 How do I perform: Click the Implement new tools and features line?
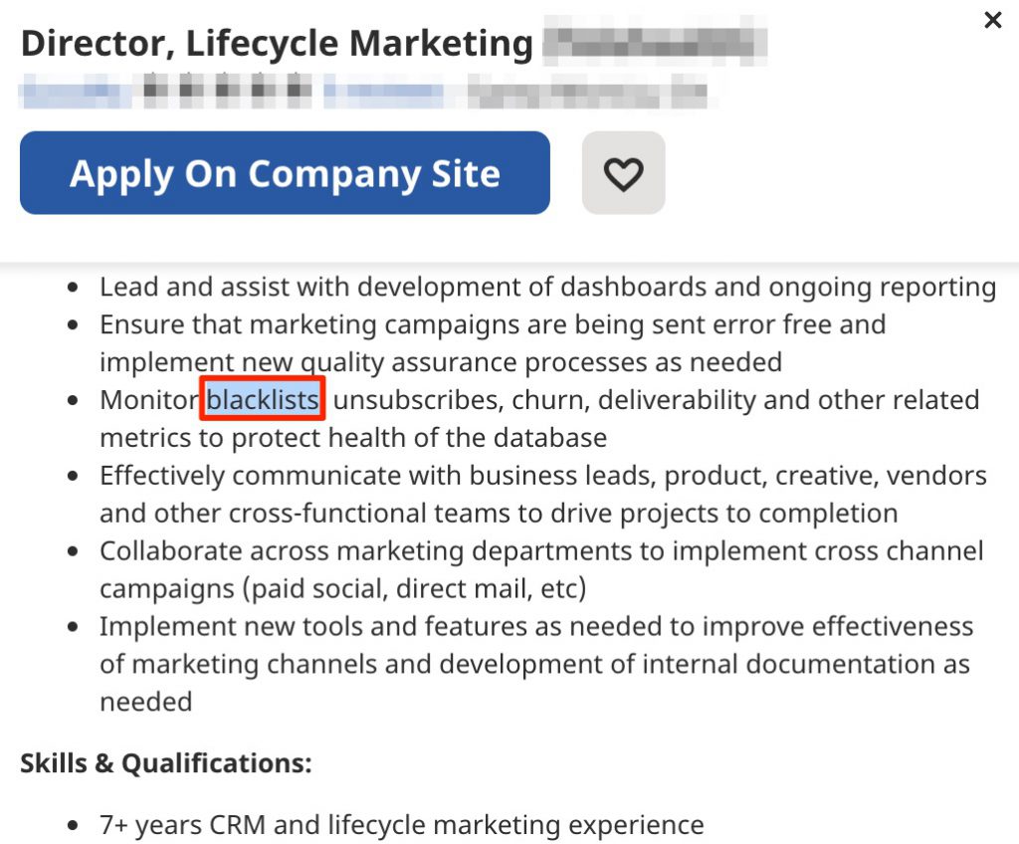click(536, 626)
